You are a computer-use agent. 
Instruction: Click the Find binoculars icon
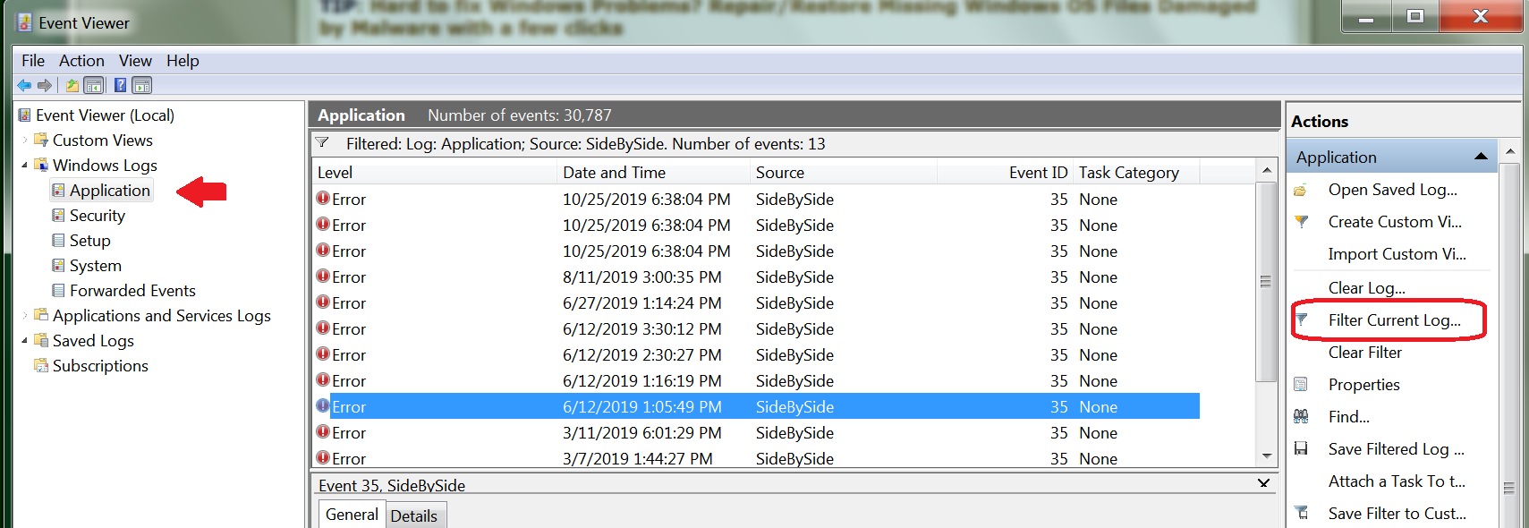1301,417
